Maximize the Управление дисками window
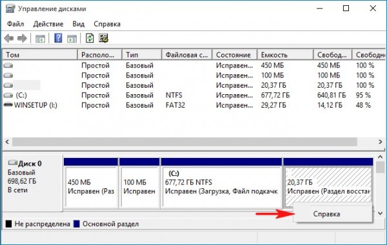 346,8
